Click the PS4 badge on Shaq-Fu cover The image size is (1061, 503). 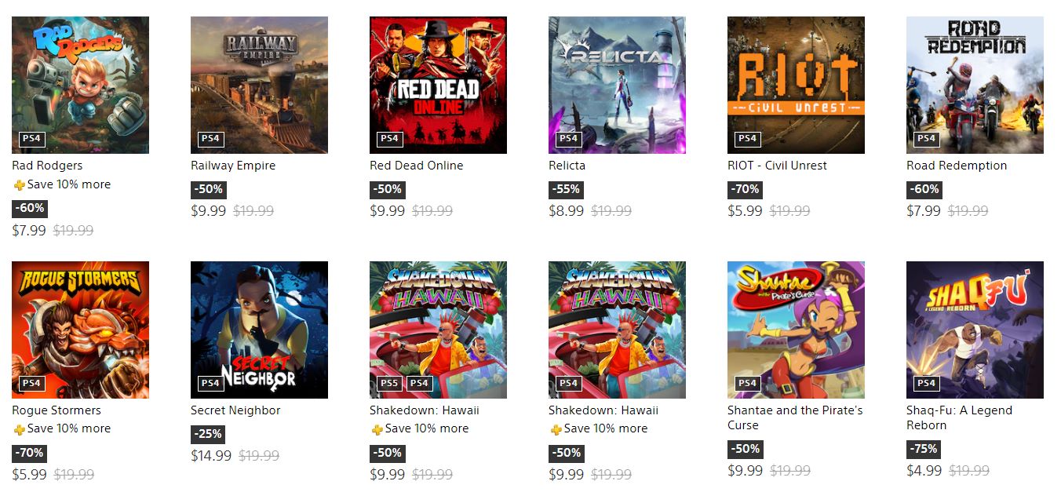[x=926, y=384]
